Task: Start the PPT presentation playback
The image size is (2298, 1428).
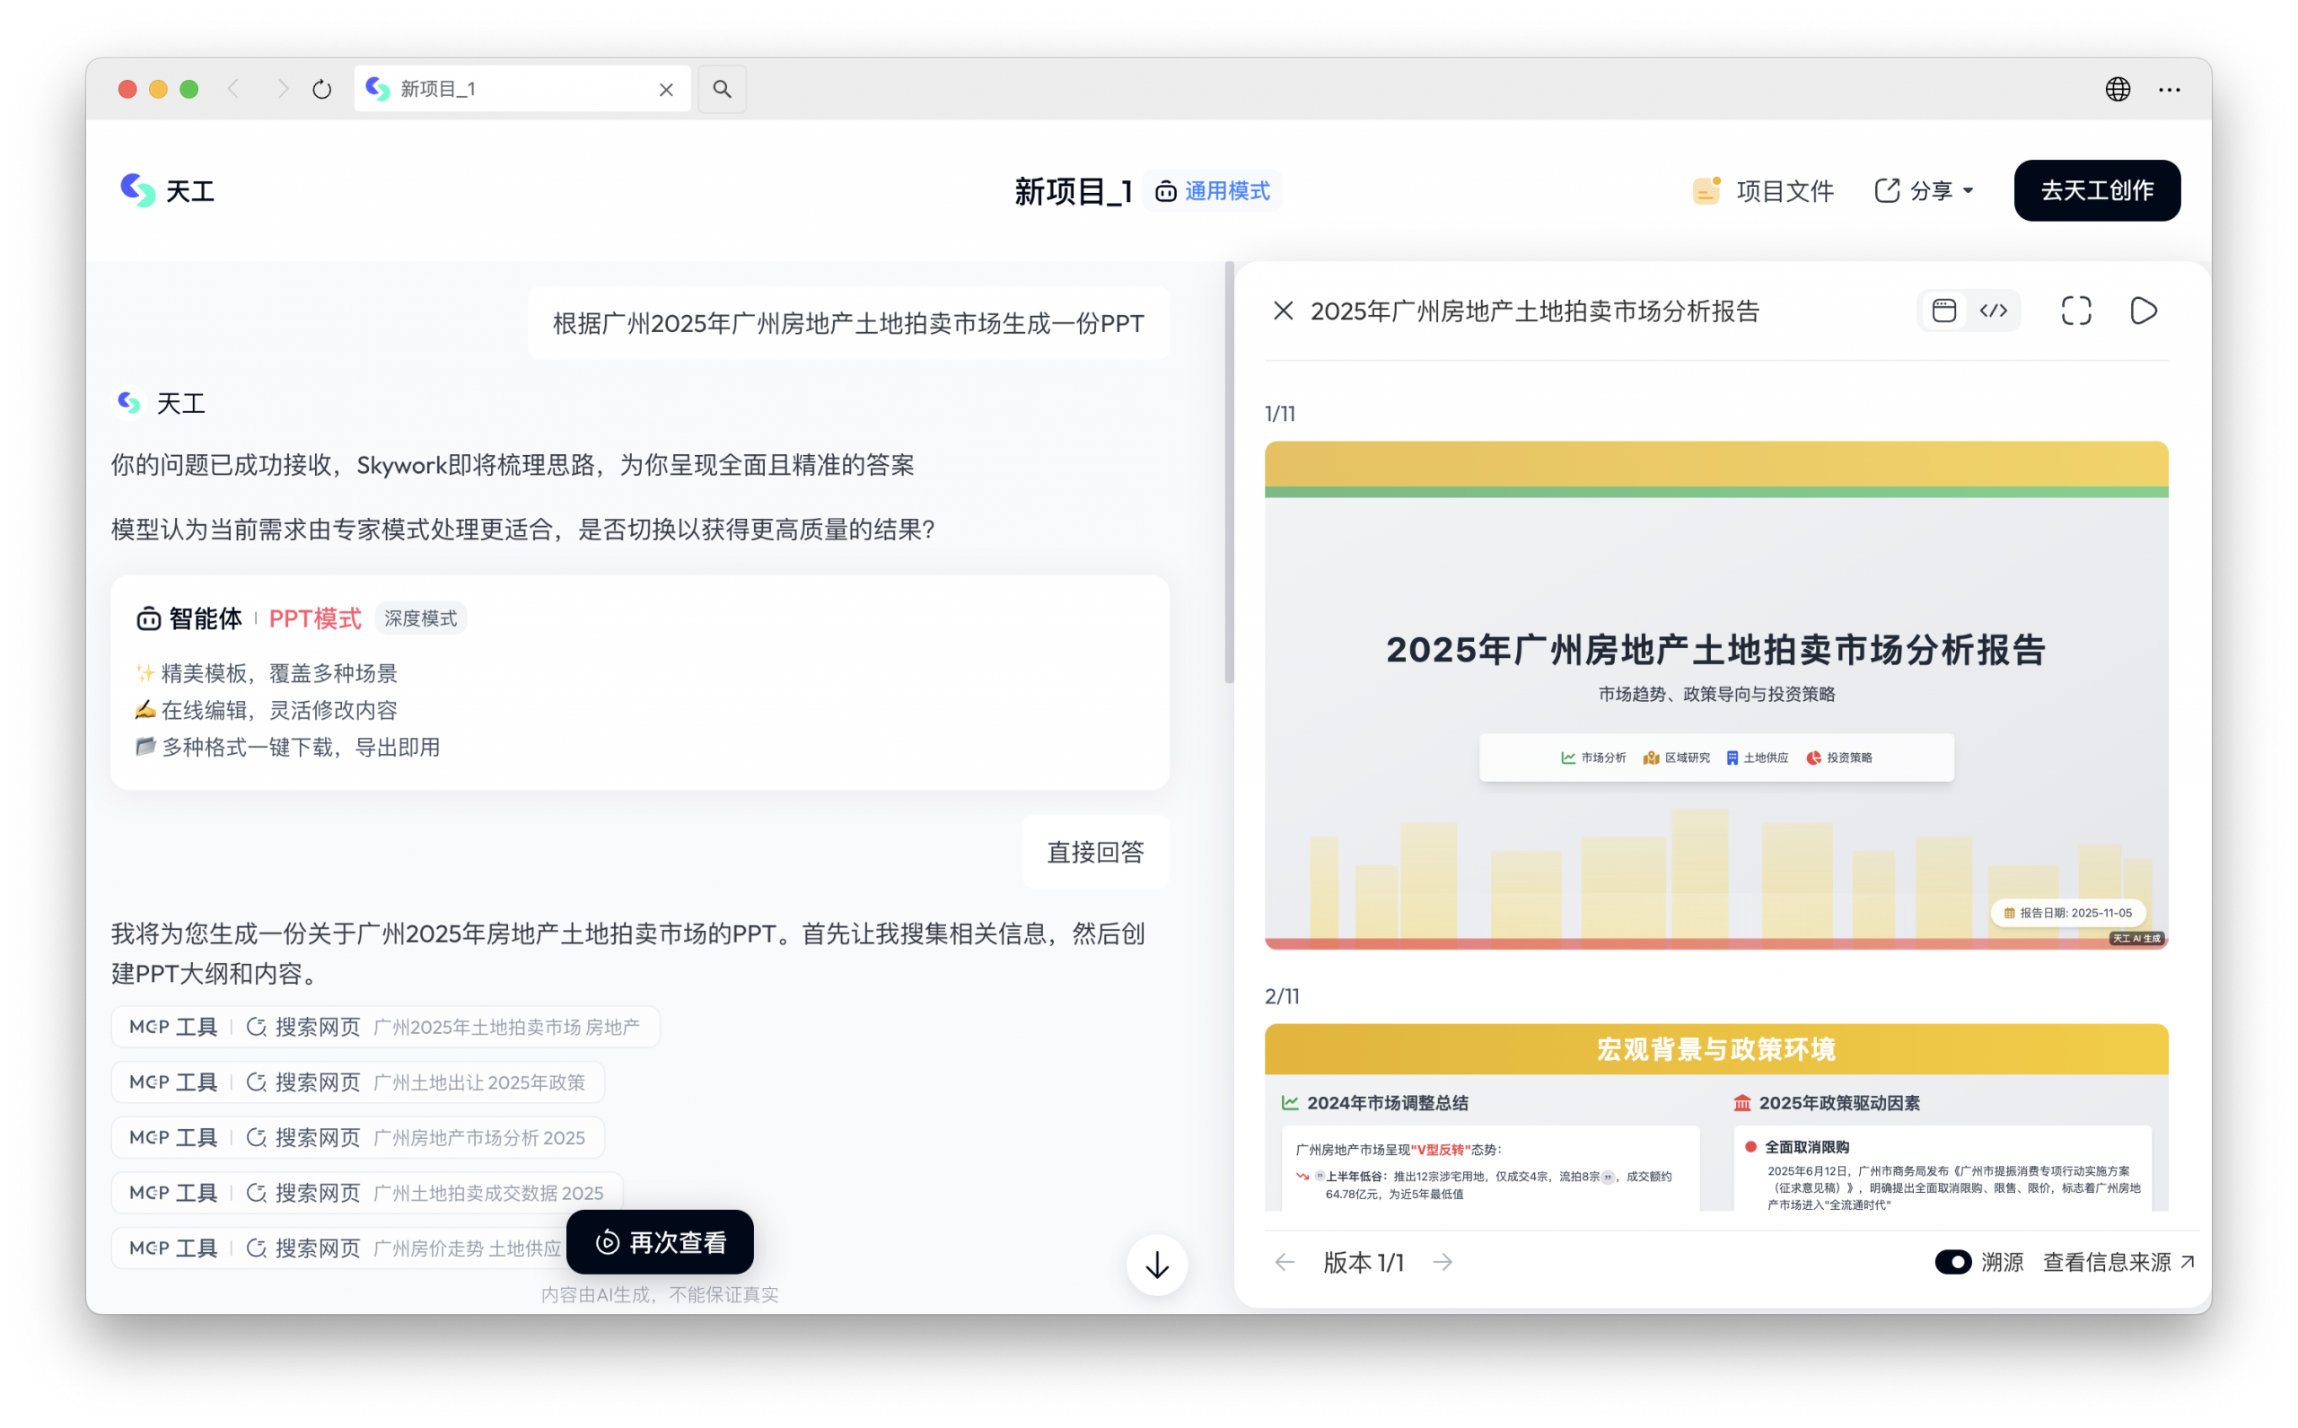Action: point(2142,311)
